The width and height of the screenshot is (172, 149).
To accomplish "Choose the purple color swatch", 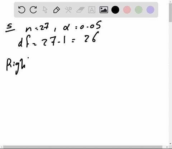I will coord(150,10).
